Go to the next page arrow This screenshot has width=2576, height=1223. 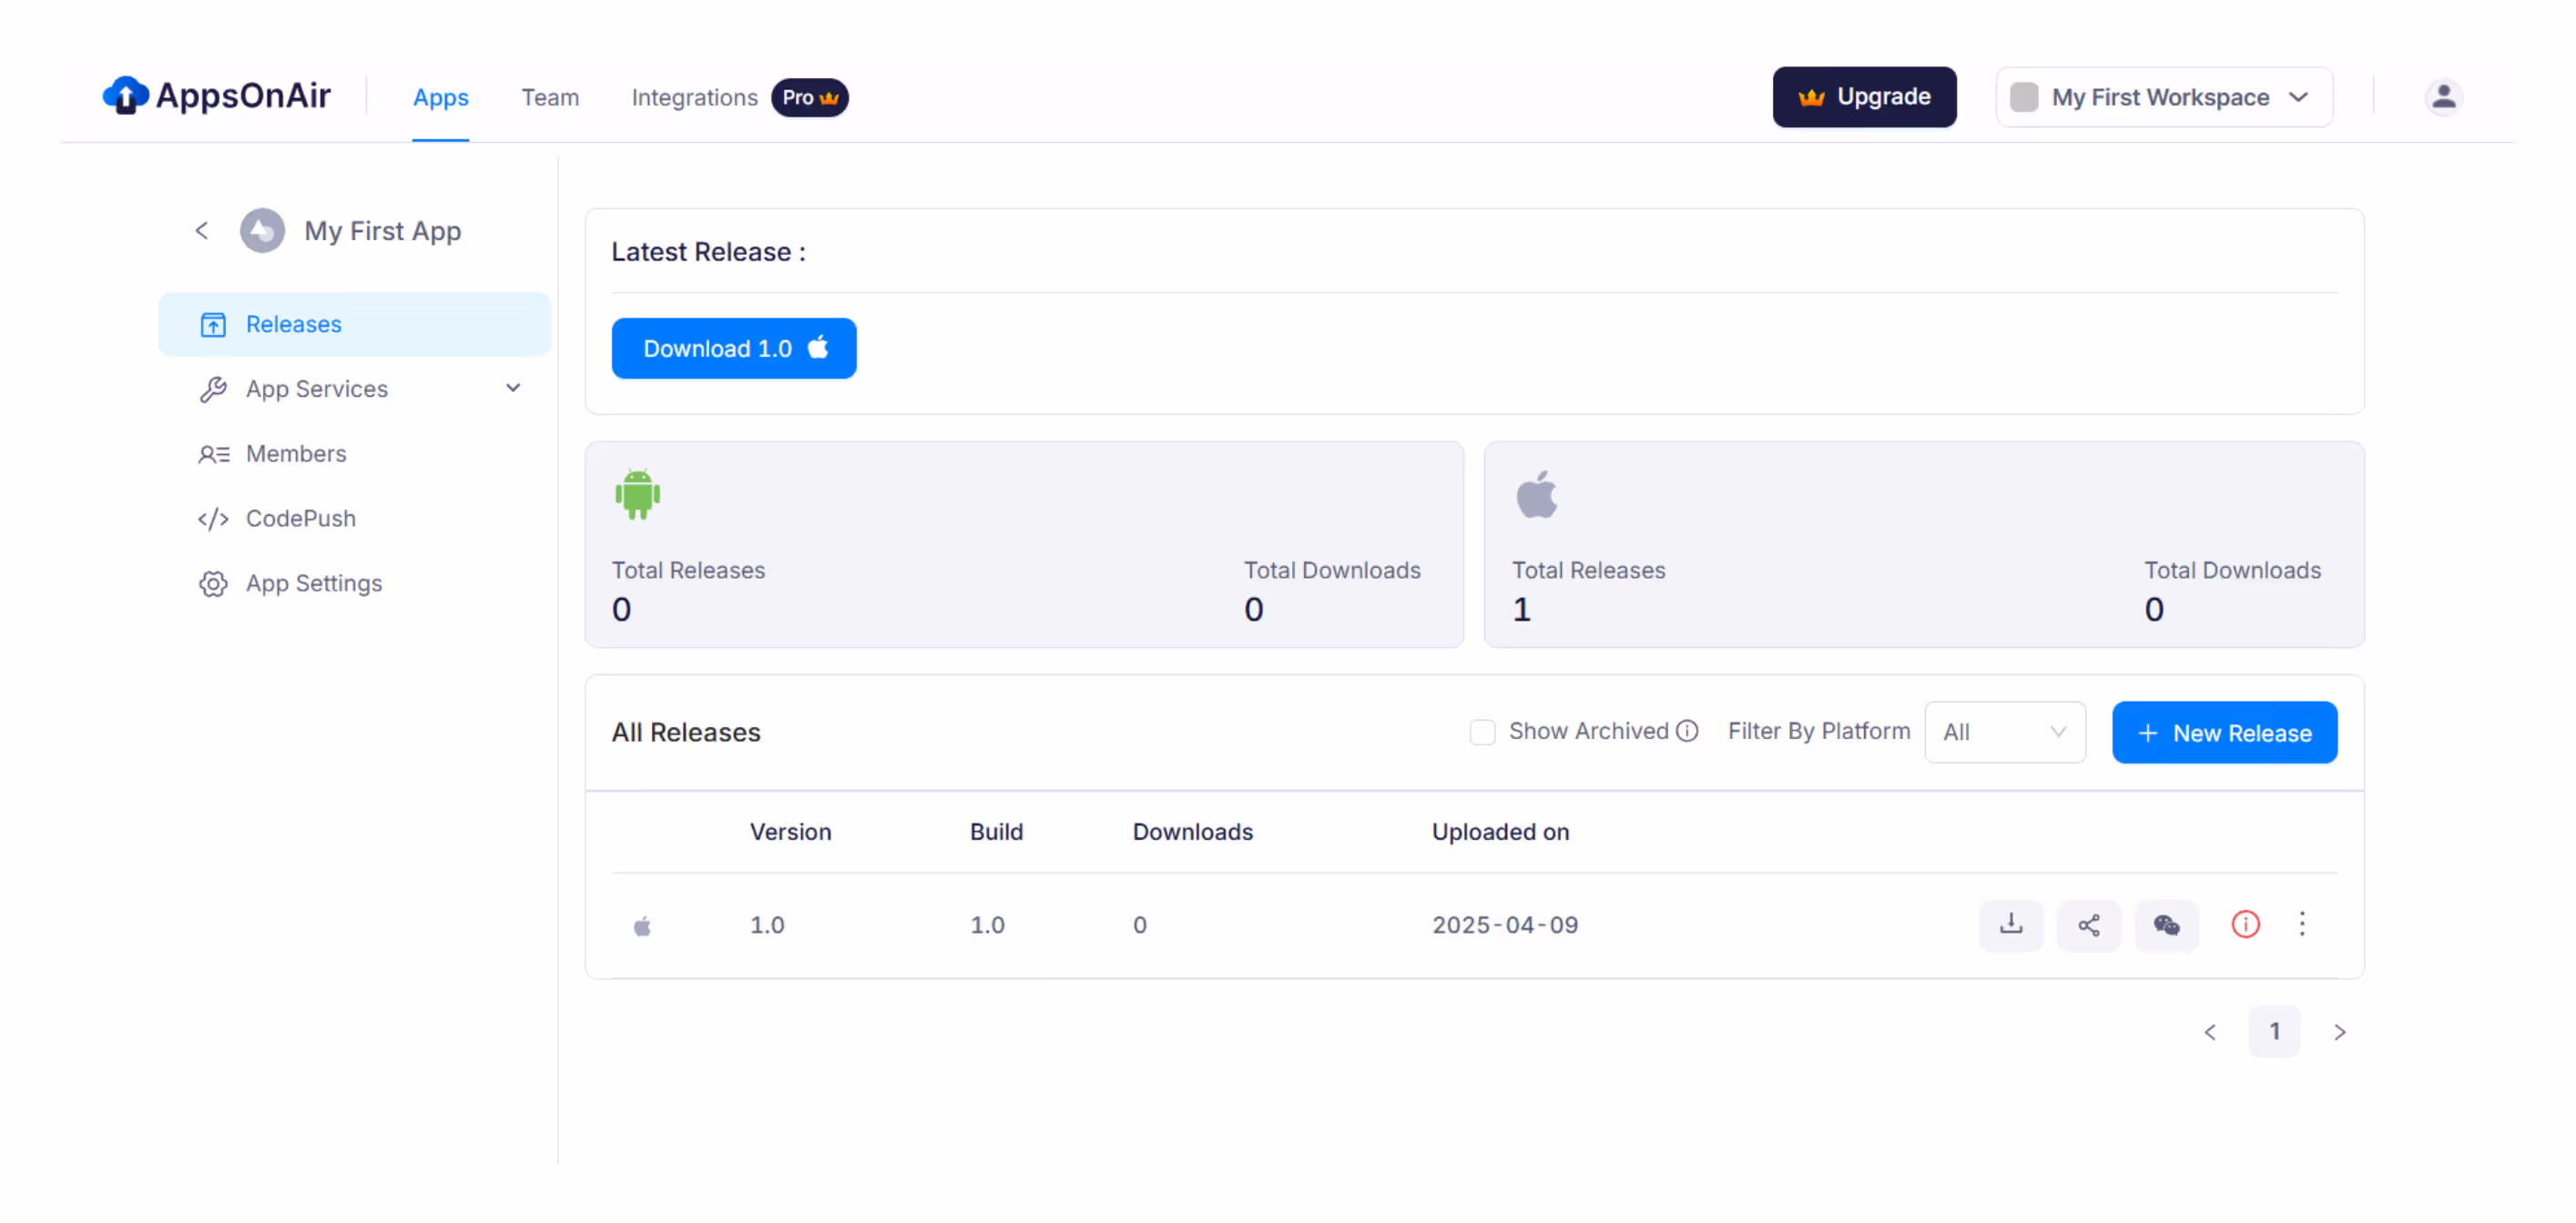pyautogui.click(x=2339, y=1031)
